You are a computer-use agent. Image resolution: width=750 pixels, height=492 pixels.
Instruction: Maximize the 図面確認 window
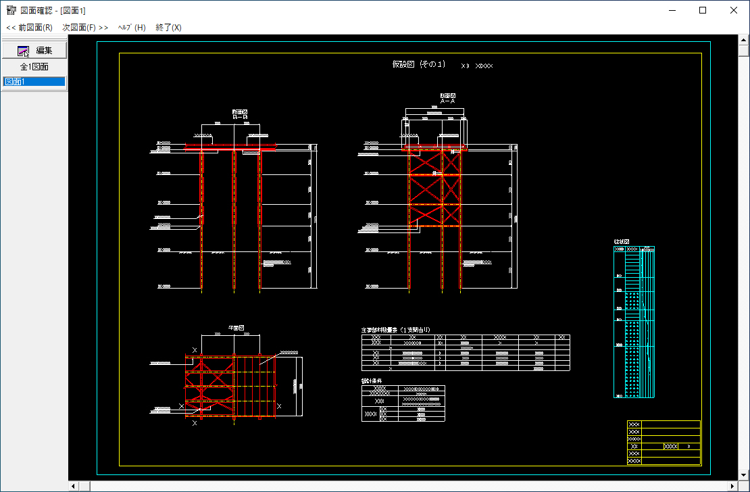pyautogui.click(x=703, y=11)
